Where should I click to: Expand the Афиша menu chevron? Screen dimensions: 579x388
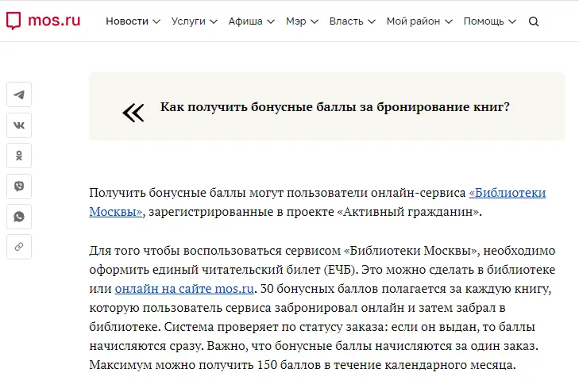271,21
